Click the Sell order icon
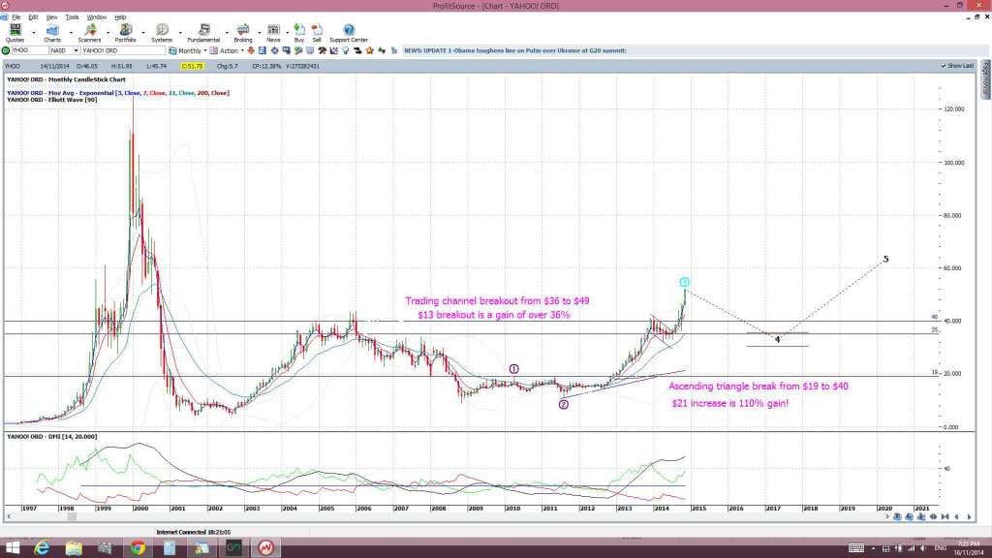992x558 pixels. (317, 33)
